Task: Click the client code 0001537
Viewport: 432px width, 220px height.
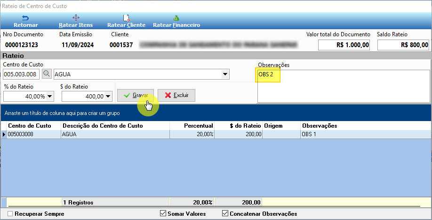Action: pos(121,45)
